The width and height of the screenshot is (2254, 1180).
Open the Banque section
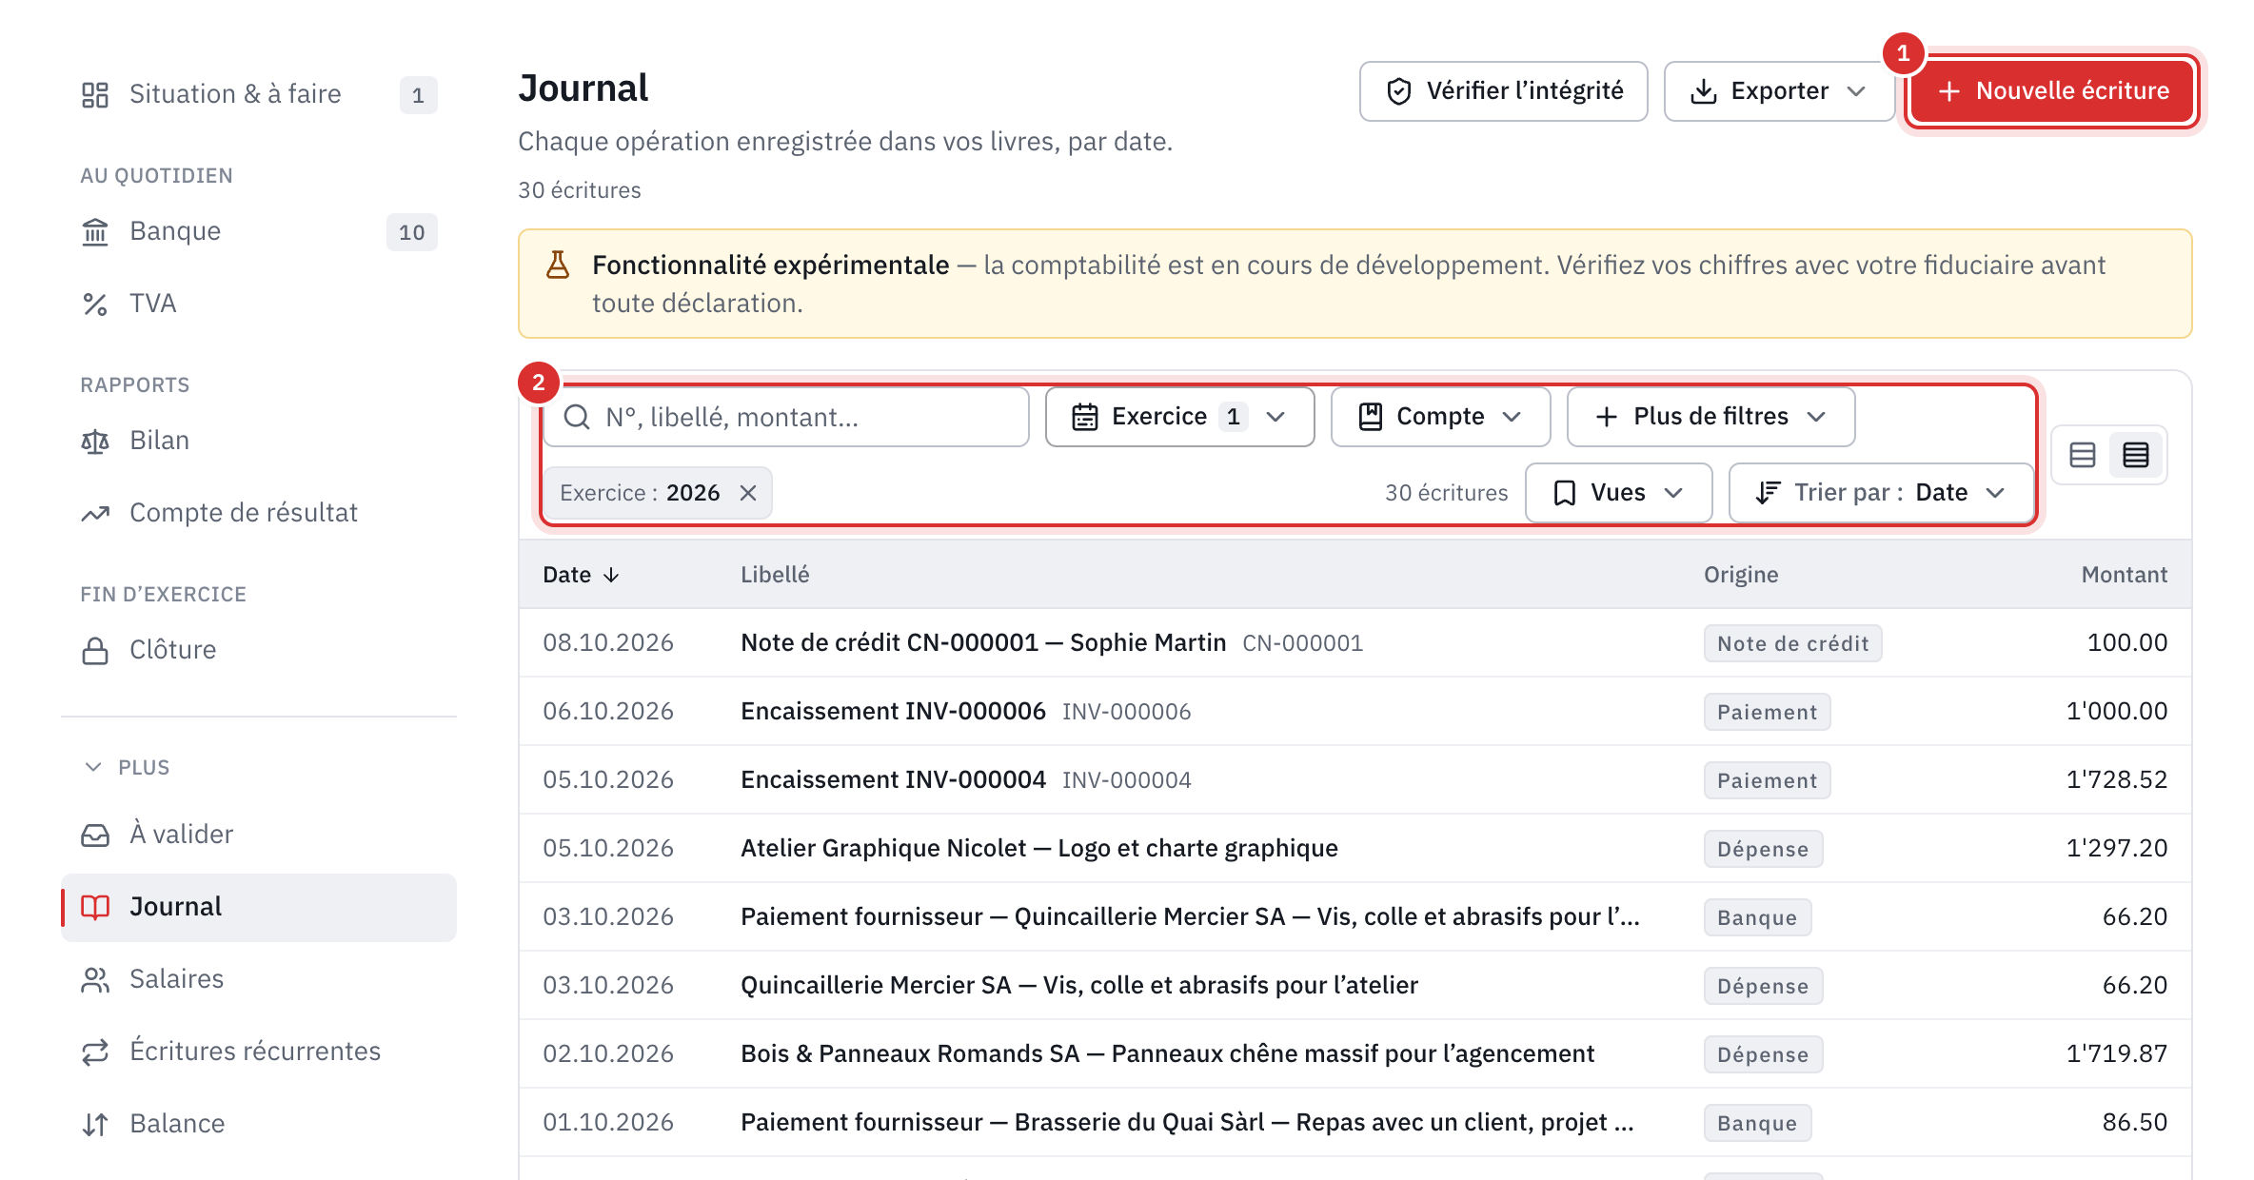click(258, 231)
